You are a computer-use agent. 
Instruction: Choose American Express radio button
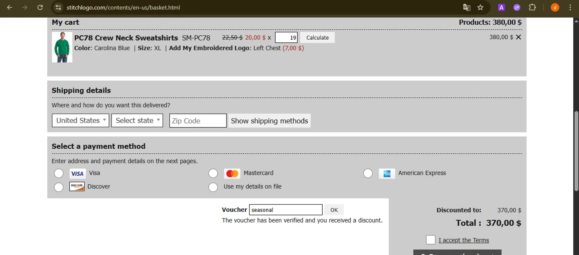click(x=368, y=173)
